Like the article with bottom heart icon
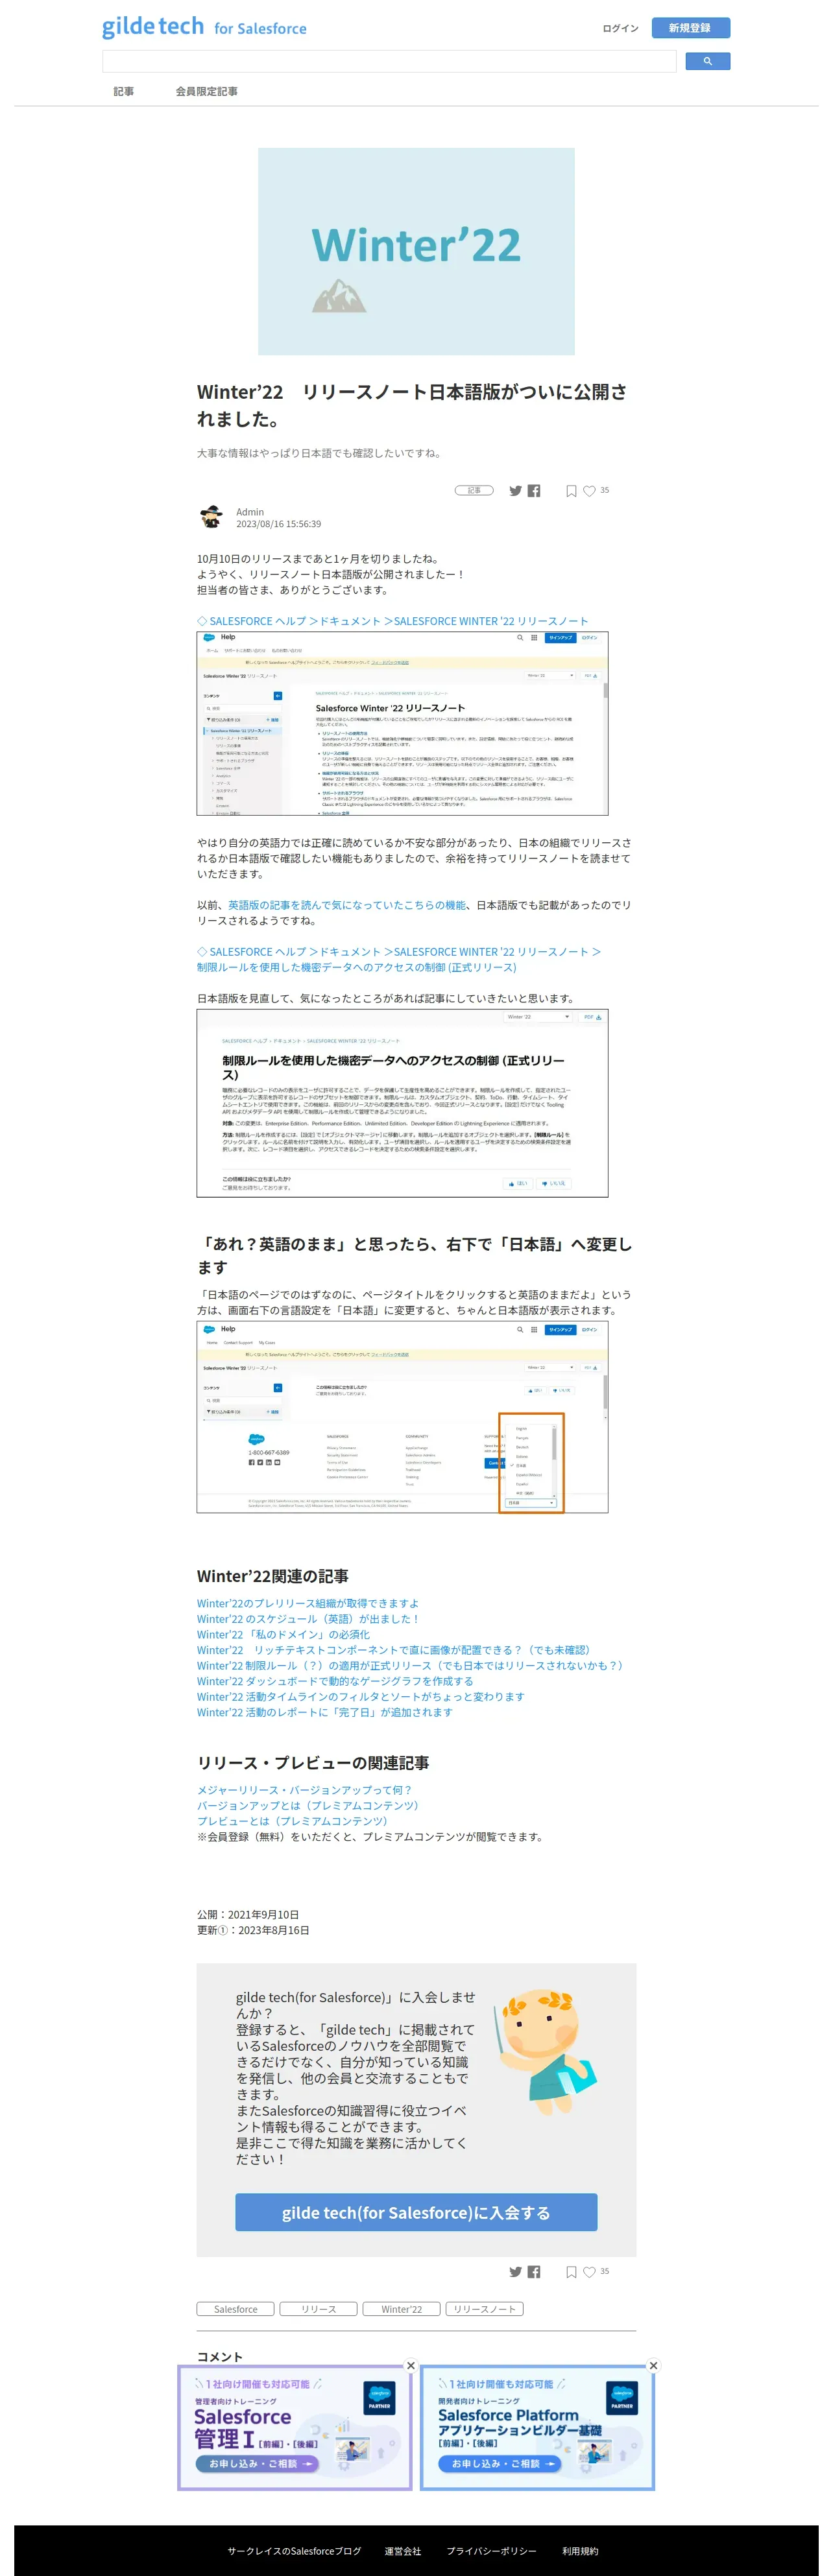Viewport: 833px width, 2576px height. point(589,2272)
